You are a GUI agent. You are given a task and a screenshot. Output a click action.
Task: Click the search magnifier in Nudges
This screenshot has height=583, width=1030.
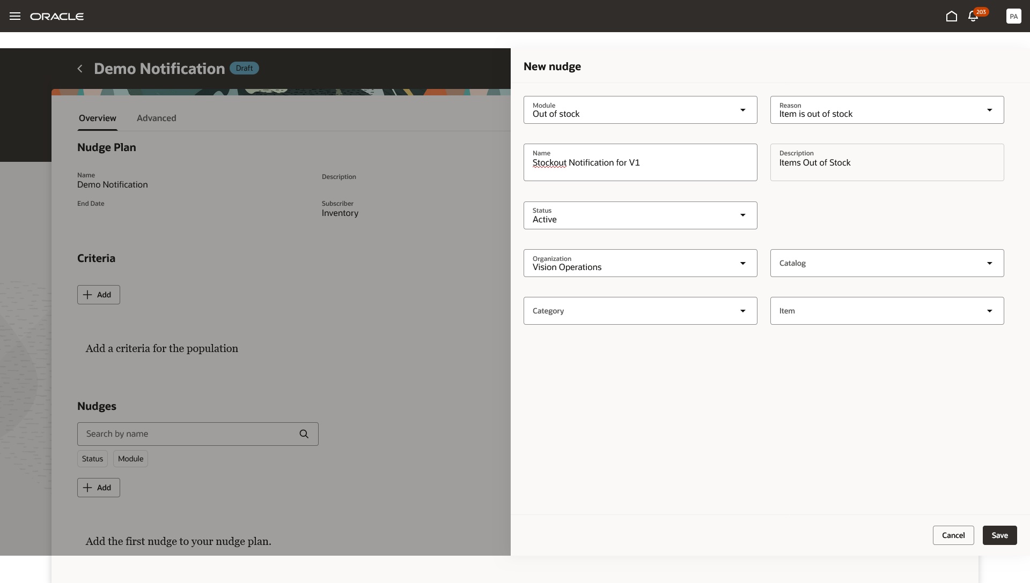point(304,434)
